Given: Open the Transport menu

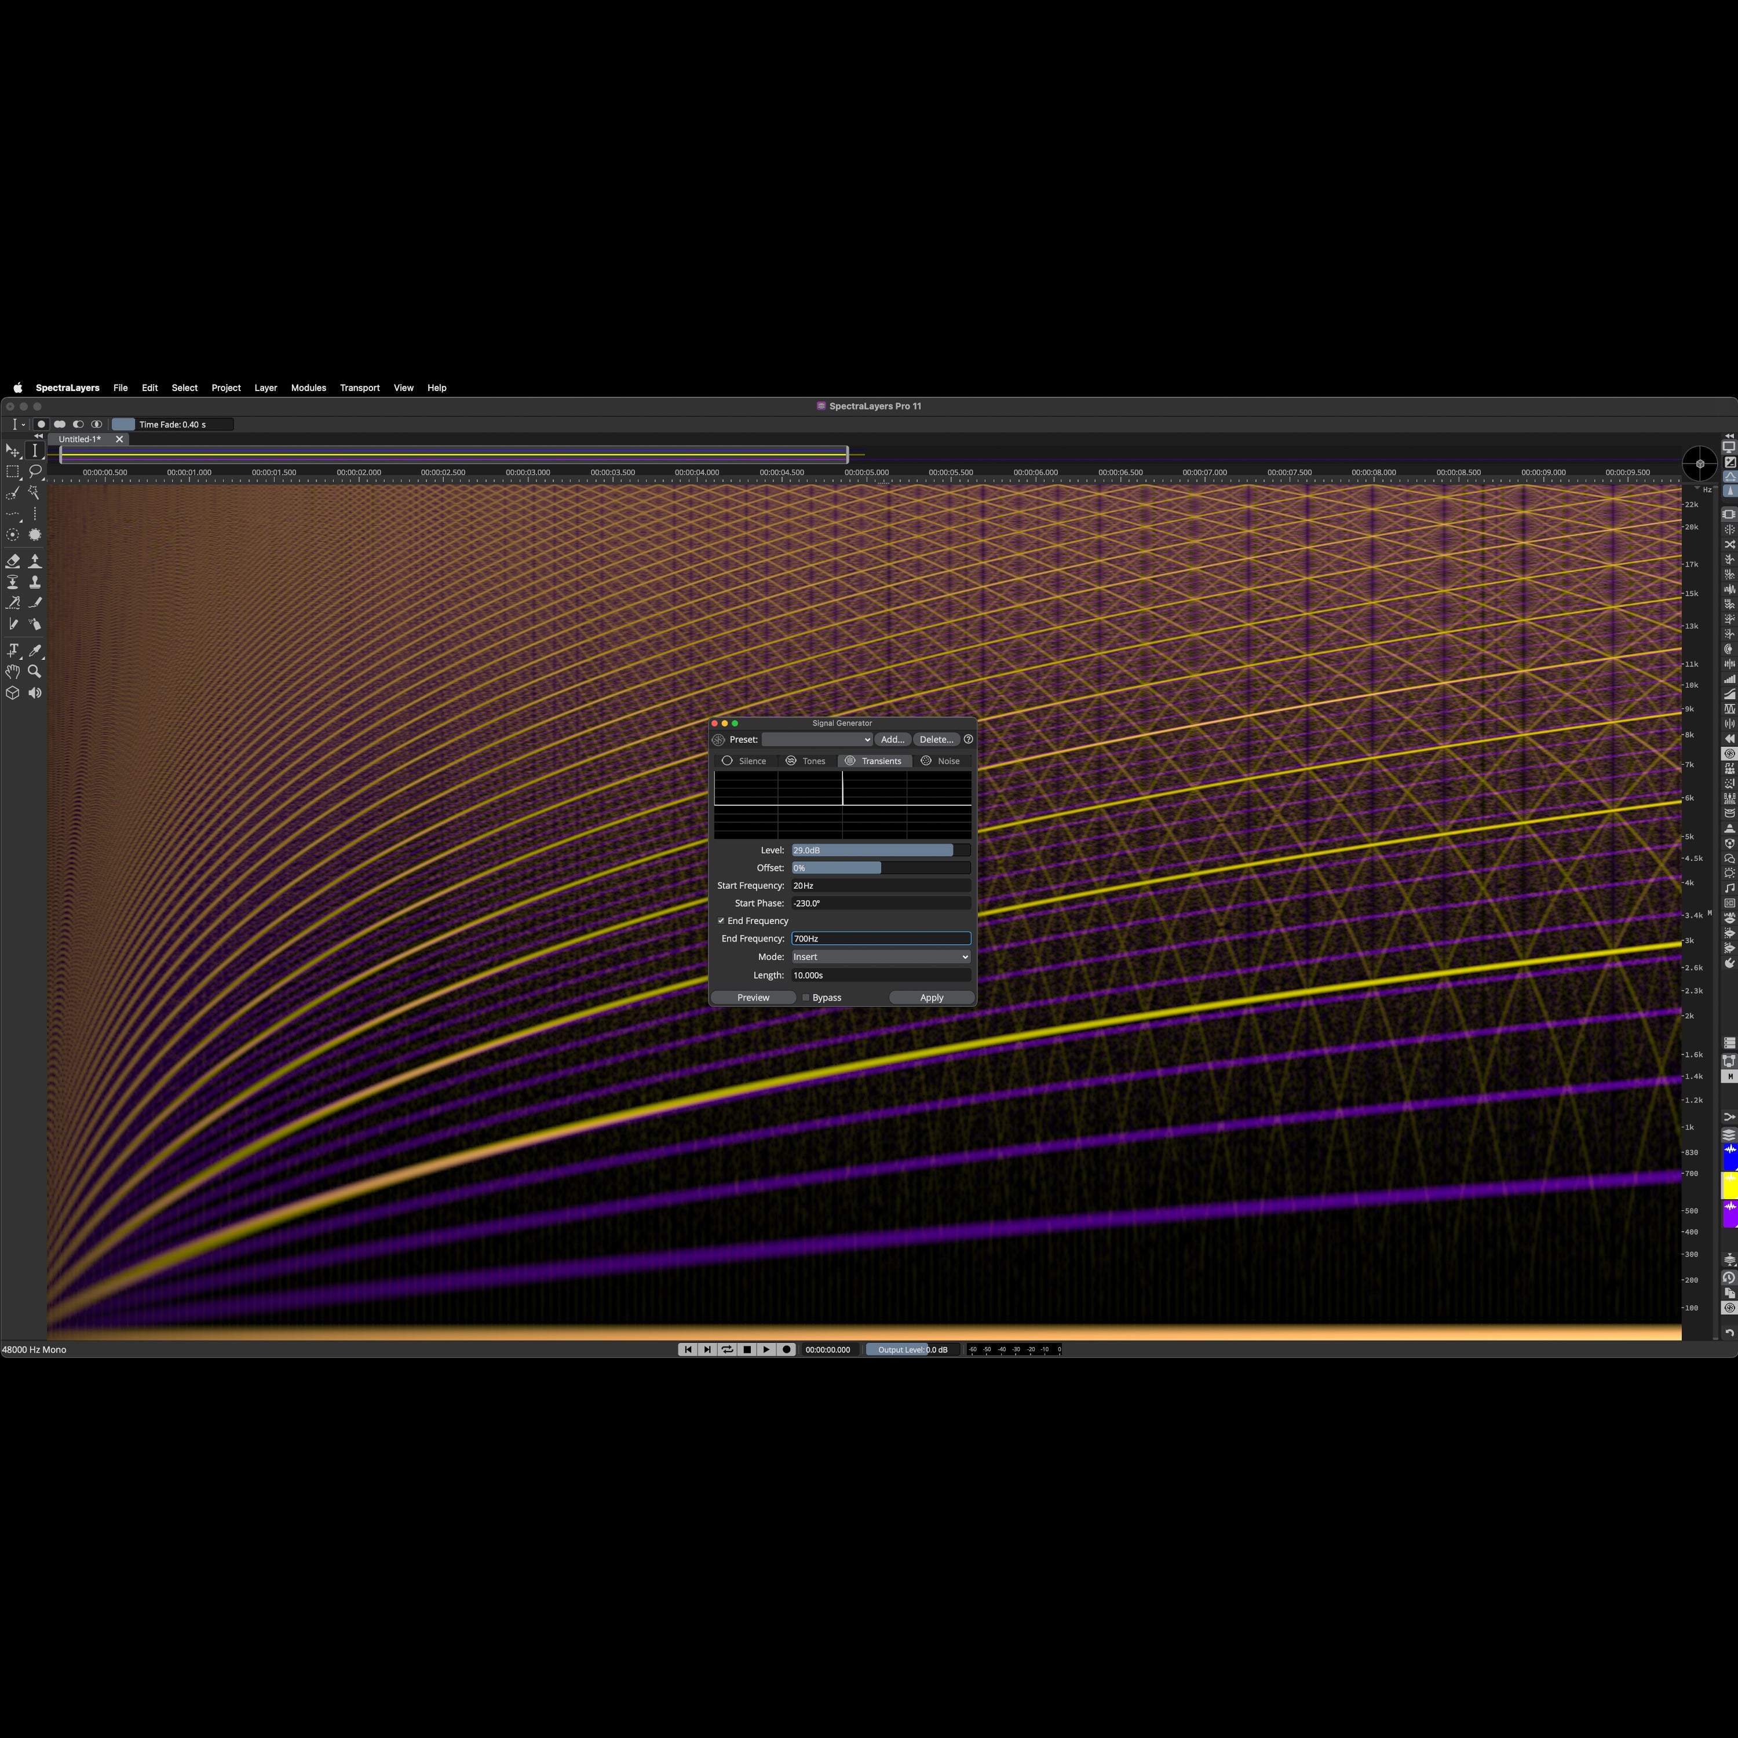Looking at the screenshot, I should tap(360, 388).
